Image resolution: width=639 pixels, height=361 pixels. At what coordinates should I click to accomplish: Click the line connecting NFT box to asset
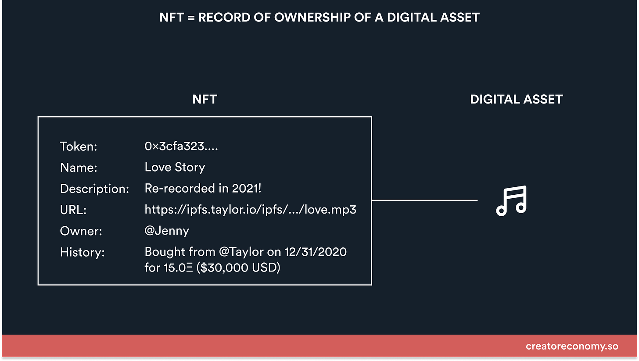(424, 200)
